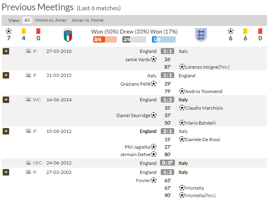Click the FIFA icon beside 14-06-2014 WC match

(28, 99)
